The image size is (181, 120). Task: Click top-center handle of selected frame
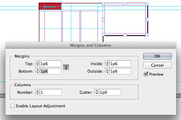pos(125,4)
